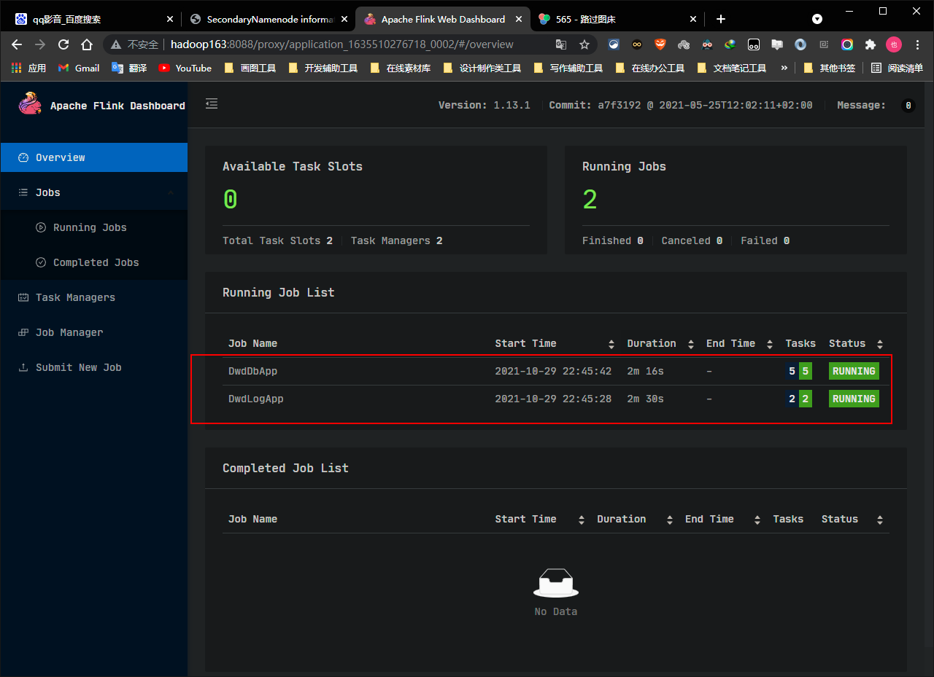Switch to 565 - 路过图床 tab

[617, 19]
